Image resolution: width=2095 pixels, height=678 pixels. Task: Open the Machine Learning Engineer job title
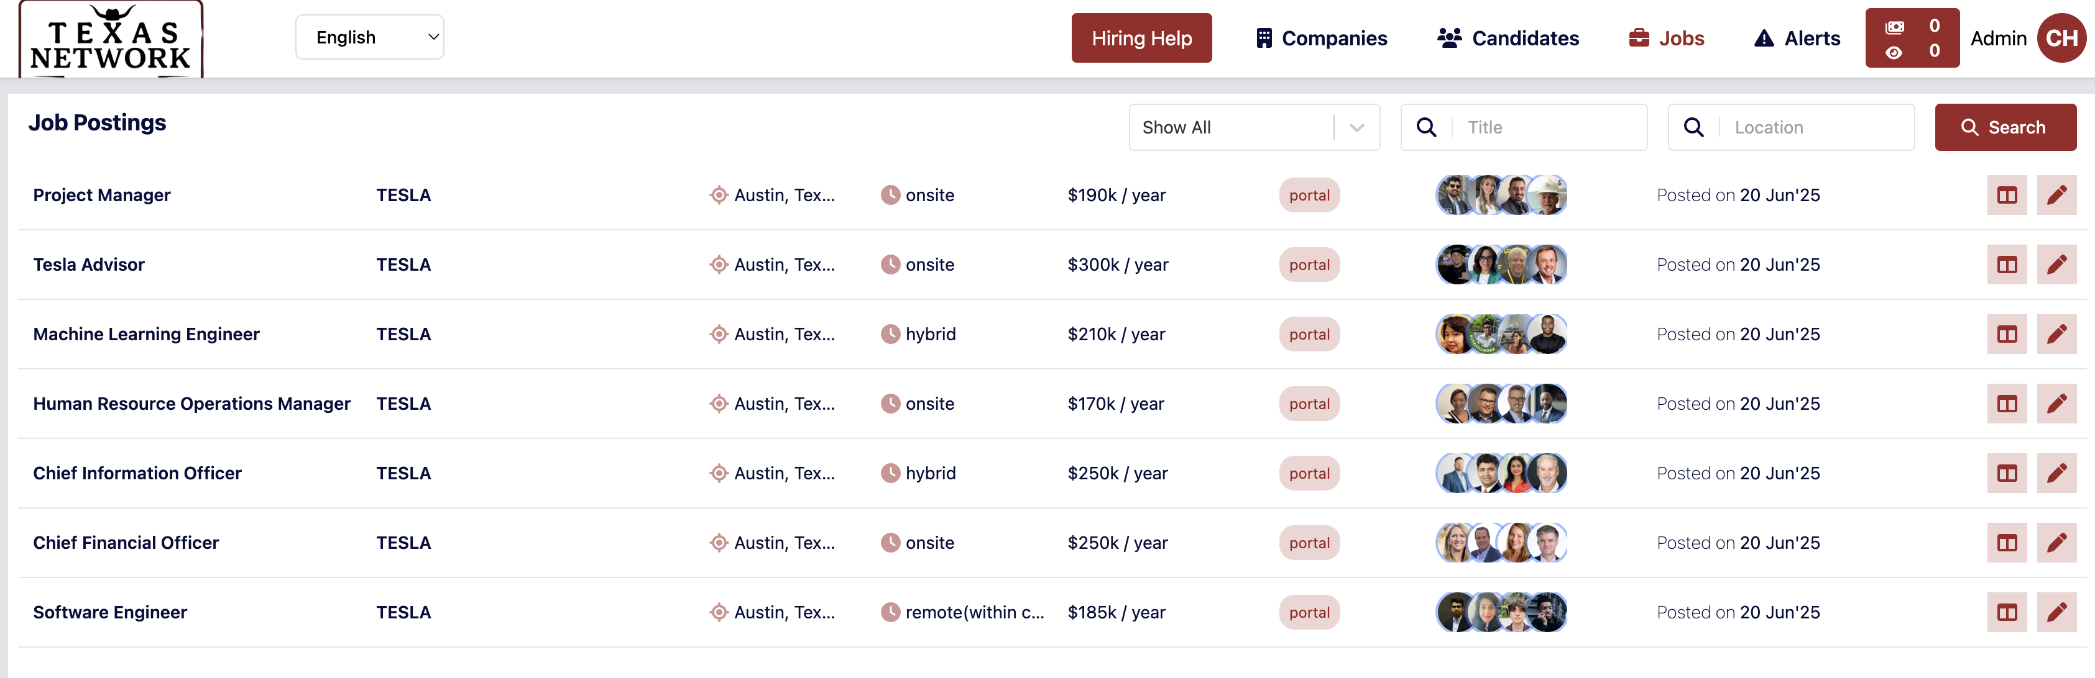[146, 333]
